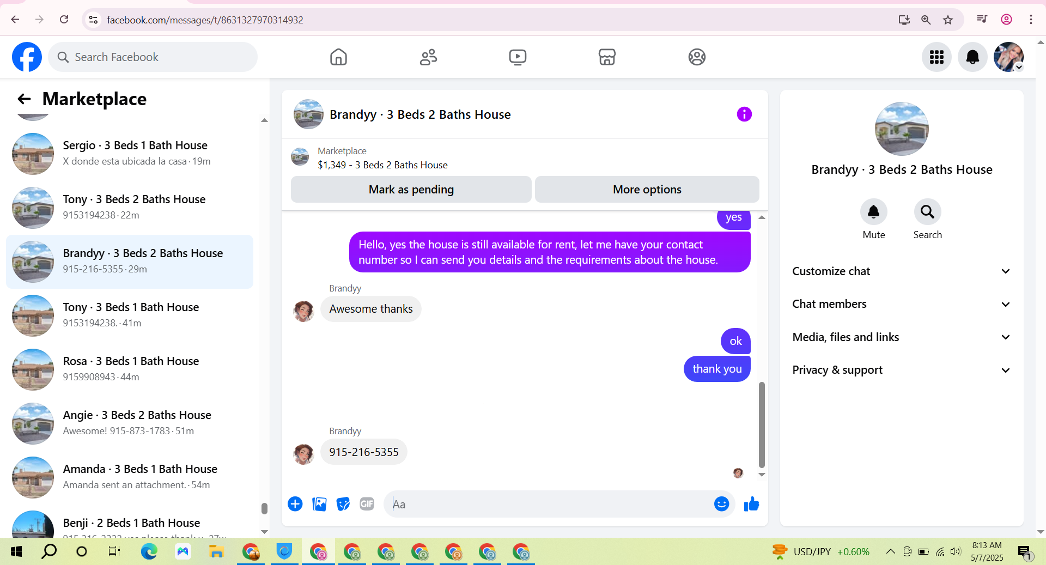Open Windows notification center icon
Image resolution: width=1046 pixels, height=565 pixels.
tap(1025, 552)
